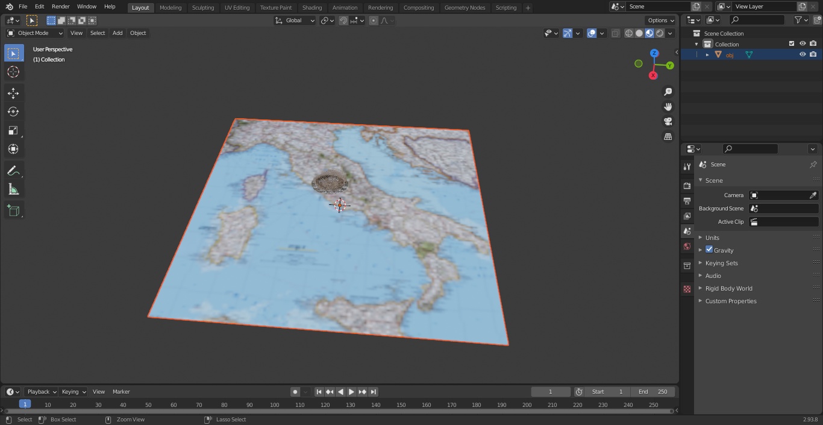Viewport: 823px width, 425px height.
Task: Open the Output properties tab
Action: tap(687, 201)
